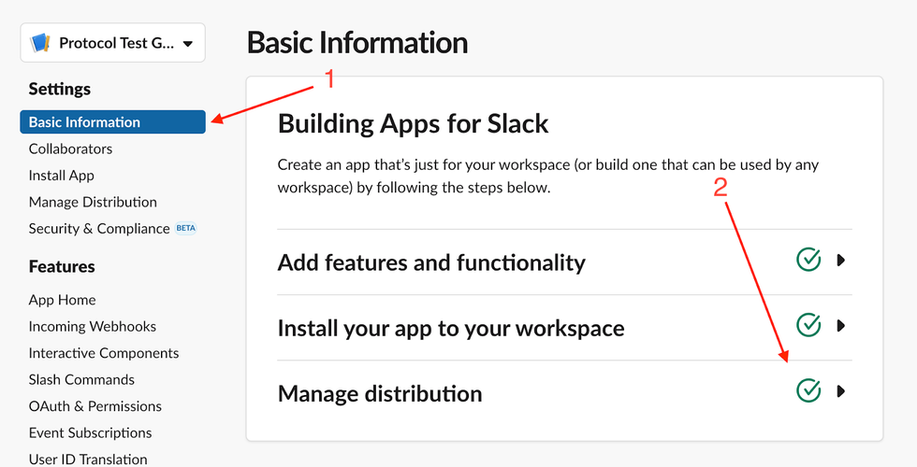Open the Collaborators settings page
917x467 pixels.
click(x=70, y=149)
